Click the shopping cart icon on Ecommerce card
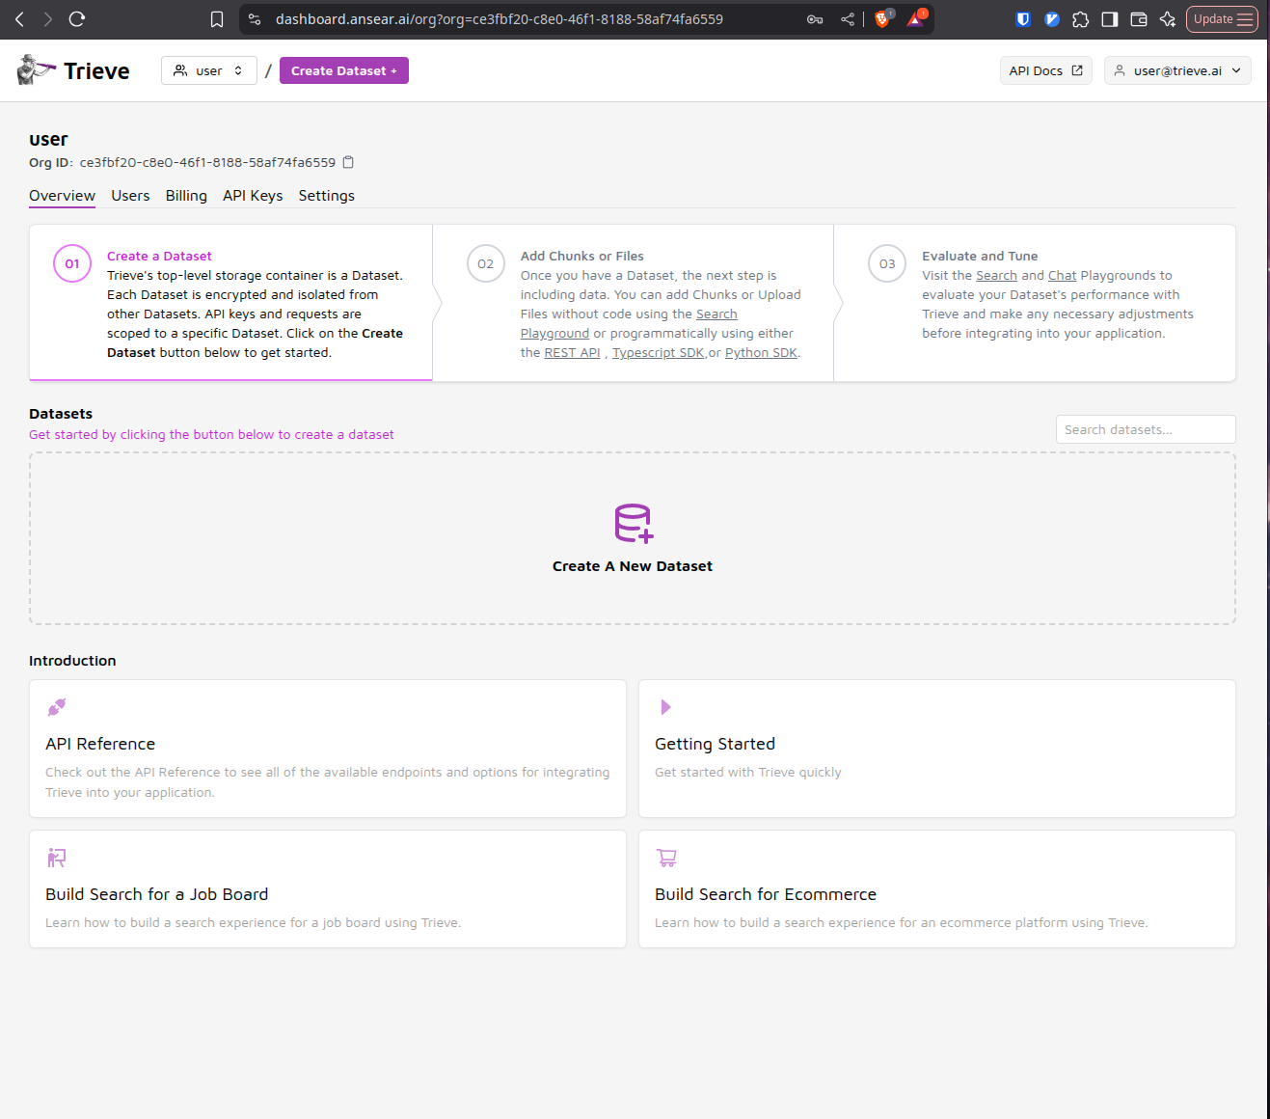Screen dimensions: 1270x1119 (x=666, y=858)
